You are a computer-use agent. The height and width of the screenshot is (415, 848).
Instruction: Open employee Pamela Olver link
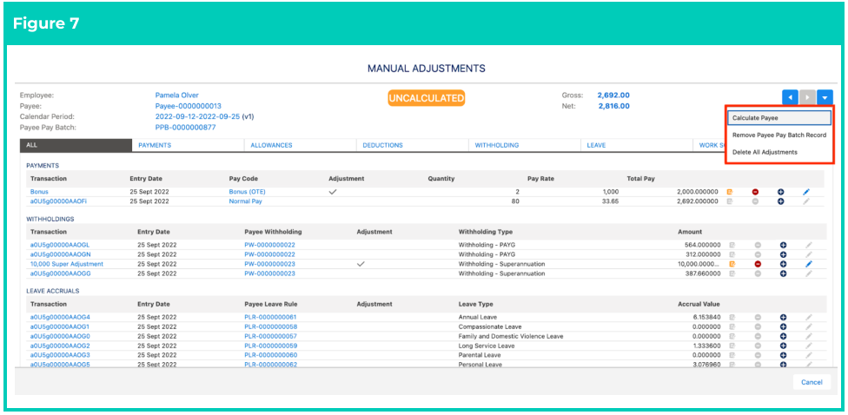pyautogui.click(x=177, y=96)
